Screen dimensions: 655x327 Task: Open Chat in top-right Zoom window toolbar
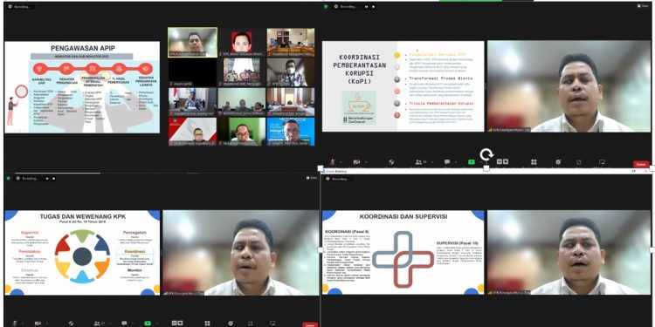(x=447, y=162)
